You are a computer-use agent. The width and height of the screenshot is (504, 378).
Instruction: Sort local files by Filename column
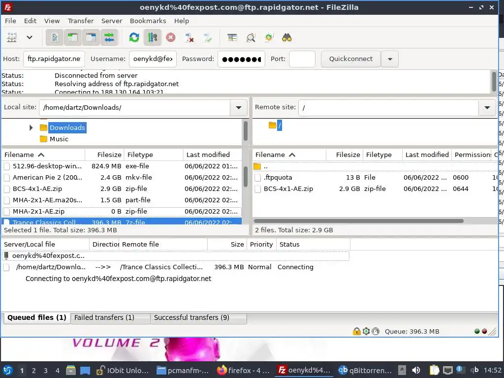pos(43,155)
